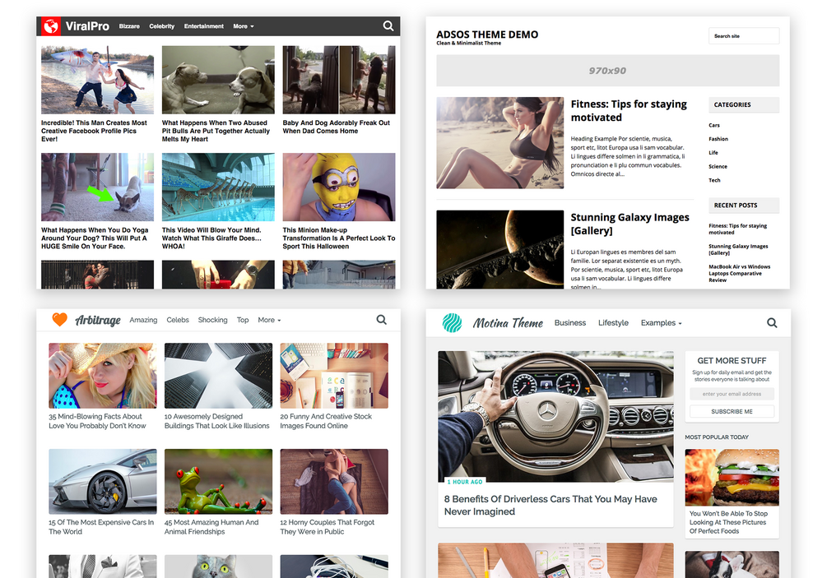Click the Adsos Search site field
The image size is (827, 578).
pos(744,36)
